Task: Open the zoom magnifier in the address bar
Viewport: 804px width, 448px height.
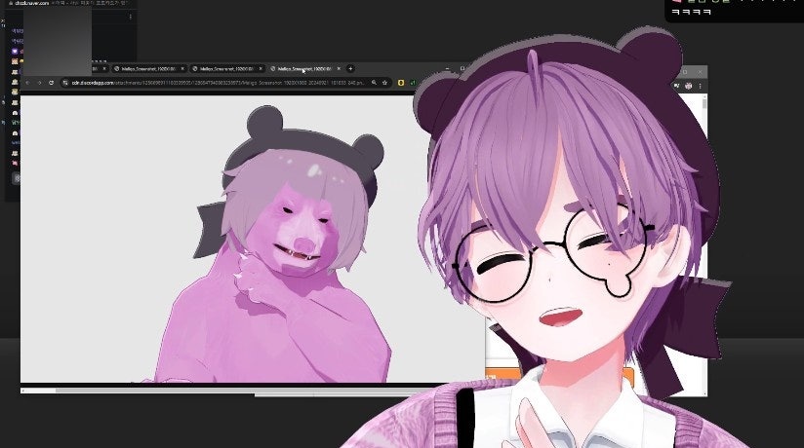Action: pos(374,83)
